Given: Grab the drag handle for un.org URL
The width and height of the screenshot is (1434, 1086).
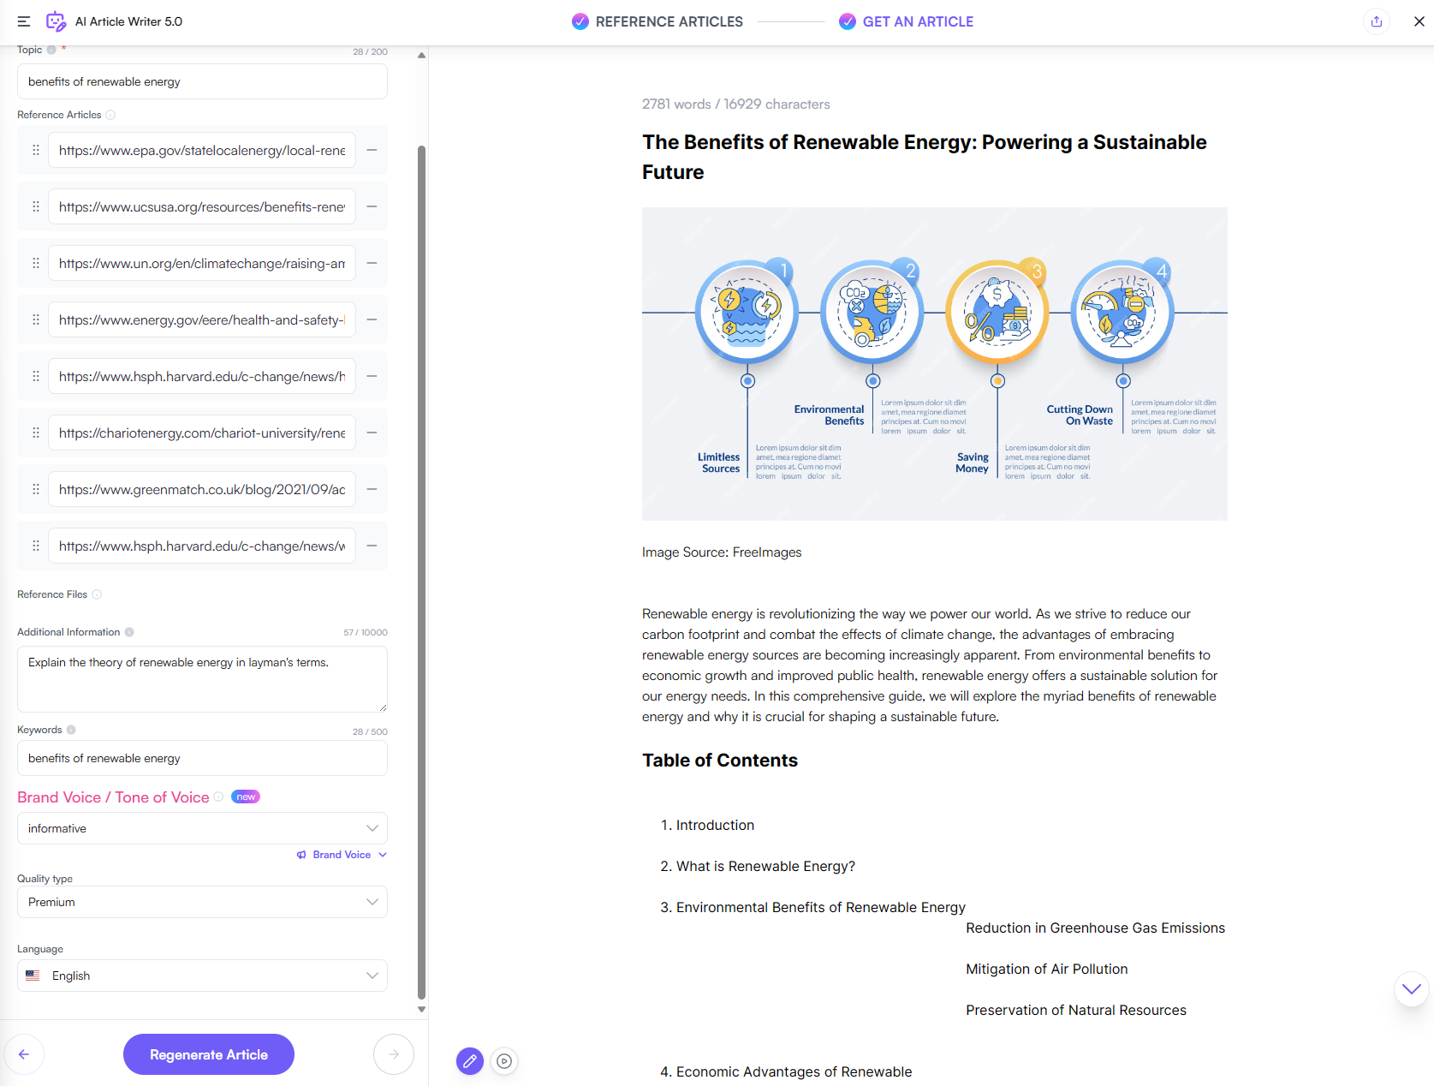Looking at the screenshot, I should [36, 263].
